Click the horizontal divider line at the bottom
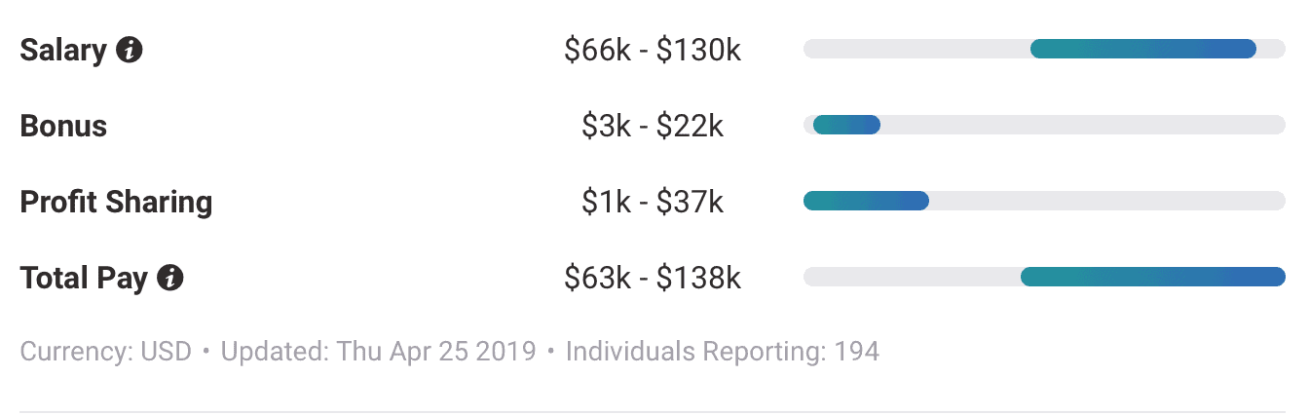1309x415 pixels. 654,412
